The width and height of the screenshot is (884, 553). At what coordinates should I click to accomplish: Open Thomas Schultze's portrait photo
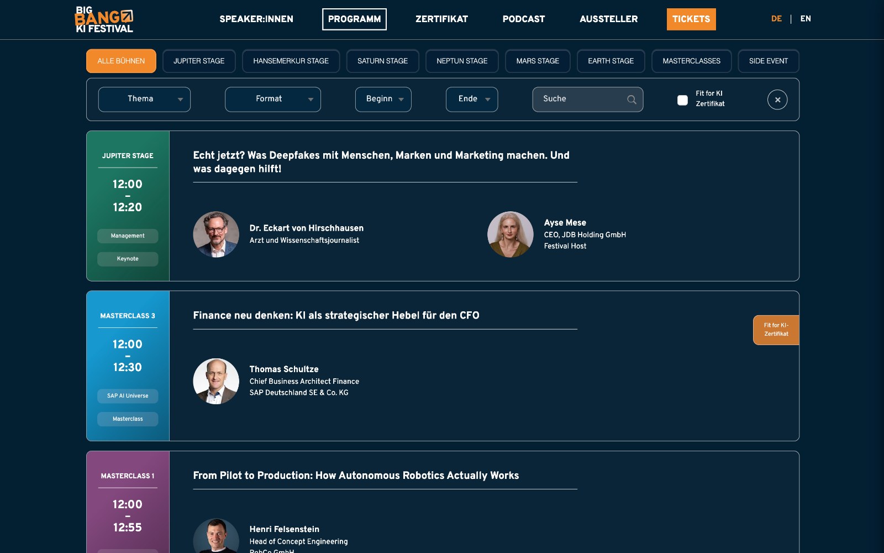pyautogui.click(x=216, y=381)
